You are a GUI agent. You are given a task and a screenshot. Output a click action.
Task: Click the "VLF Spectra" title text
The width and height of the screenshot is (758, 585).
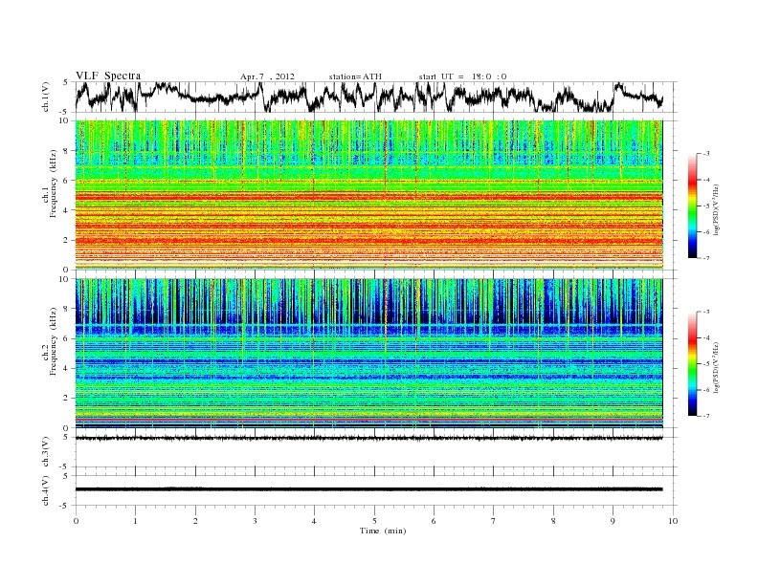click(x=108, y=76)
